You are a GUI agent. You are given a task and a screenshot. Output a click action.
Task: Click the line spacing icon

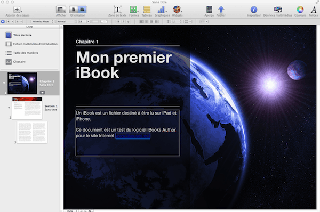tap(168, 21)
